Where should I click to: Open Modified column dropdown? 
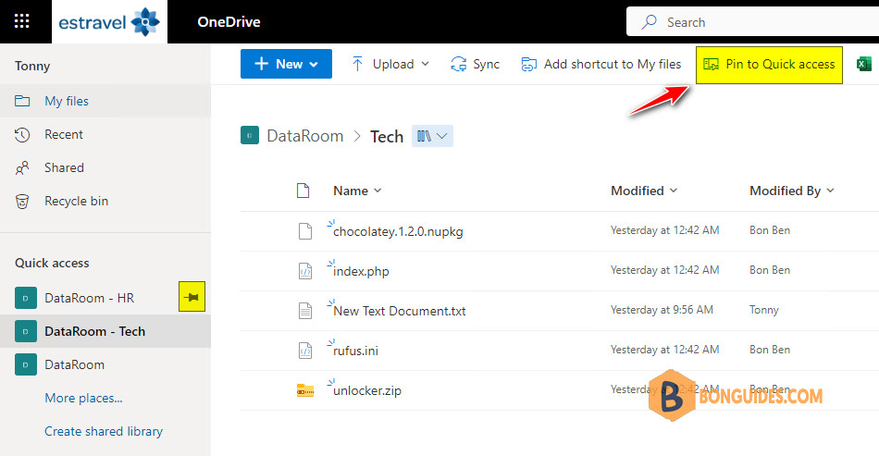(644, 191)
